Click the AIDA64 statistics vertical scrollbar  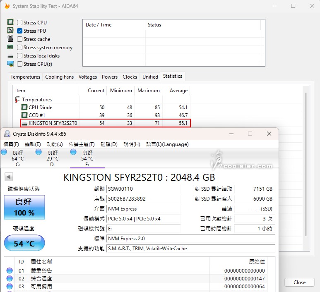pyautogui.click(x=306, y=164)
